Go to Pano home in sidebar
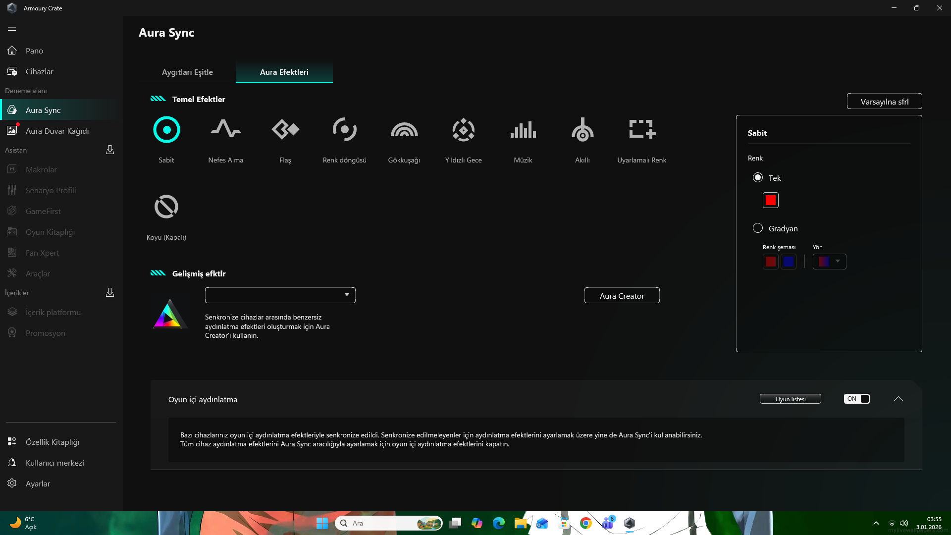Screen dimensions: 951x535 point(61,51)
